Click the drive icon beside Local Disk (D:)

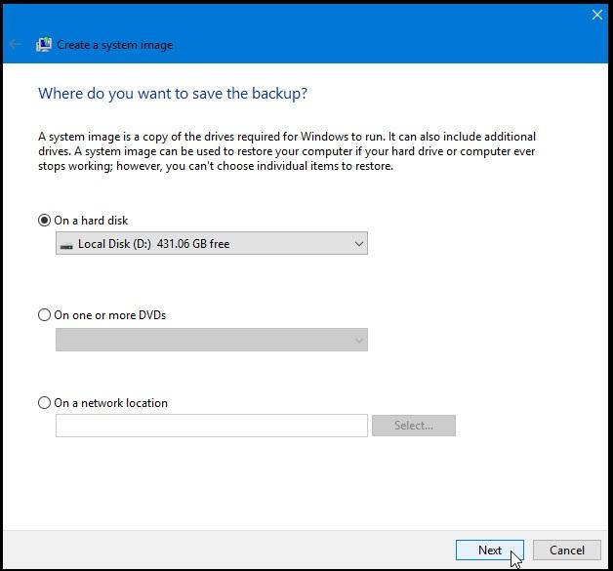click(65, 244)
